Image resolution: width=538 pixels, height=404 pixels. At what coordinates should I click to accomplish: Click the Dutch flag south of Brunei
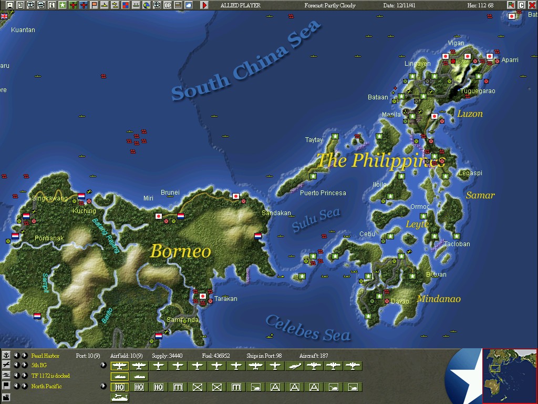tap(181, 216)
